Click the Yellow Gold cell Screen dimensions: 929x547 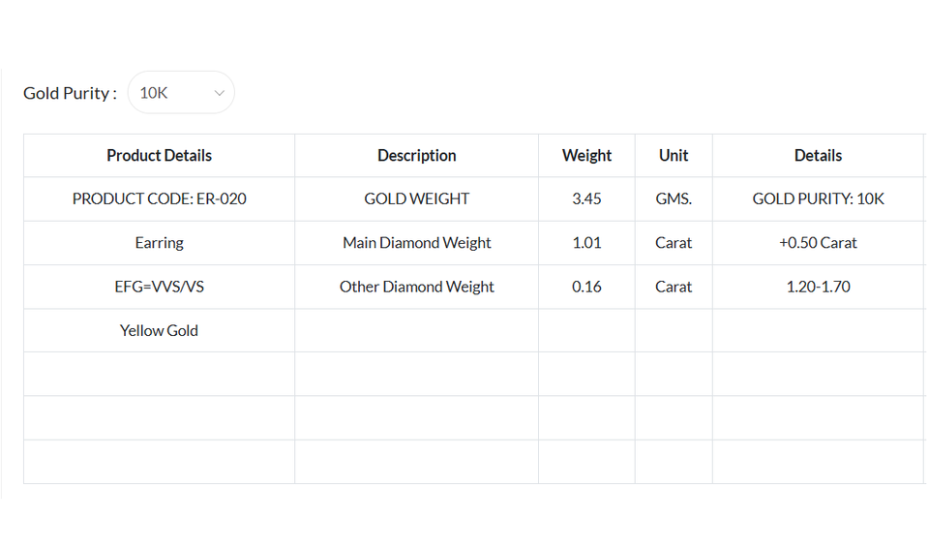pyautogui.click(x=159, y=330)
